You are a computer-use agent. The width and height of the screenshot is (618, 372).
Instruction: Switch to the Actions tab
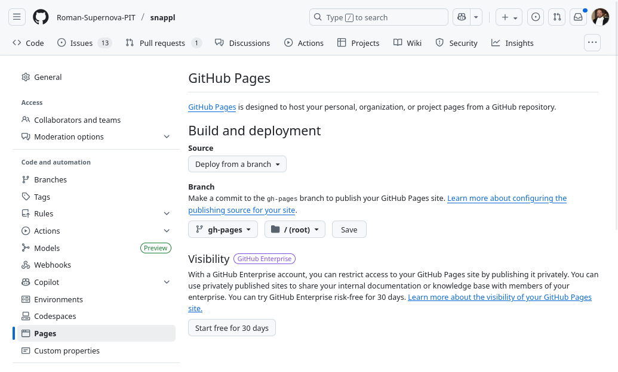[x=304, y=43]
